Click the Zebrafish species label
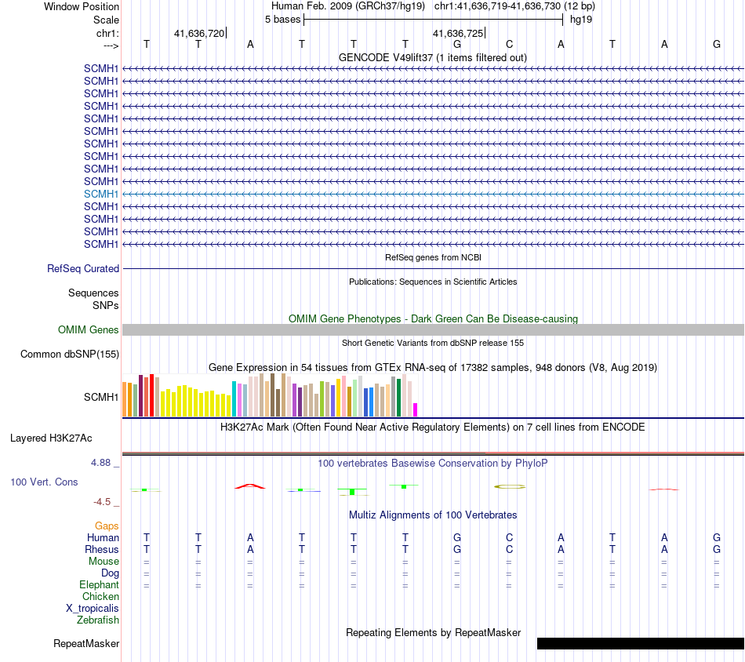 coord(98,620)
